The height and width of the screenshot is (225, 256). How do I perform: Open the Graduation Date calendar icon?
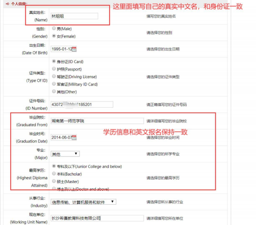(x=74, y=138)
